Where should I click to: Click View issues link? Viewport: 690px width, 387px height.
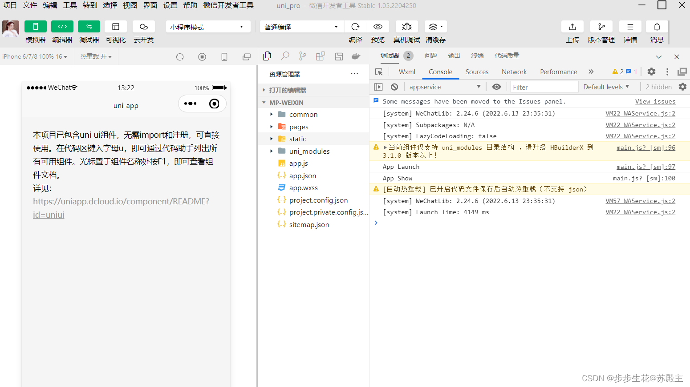click(655, 101)
